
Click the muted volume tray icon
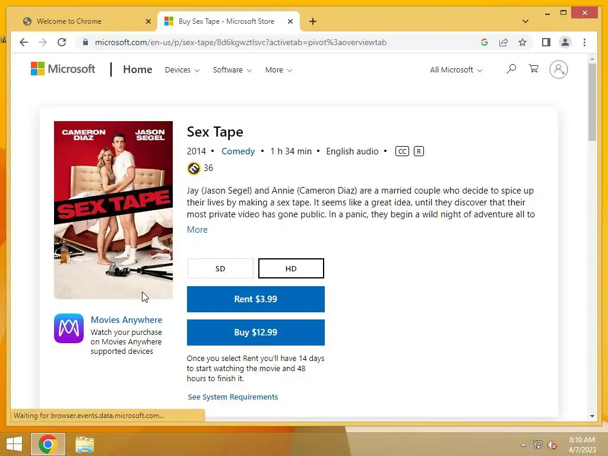[x=552, y=445]
